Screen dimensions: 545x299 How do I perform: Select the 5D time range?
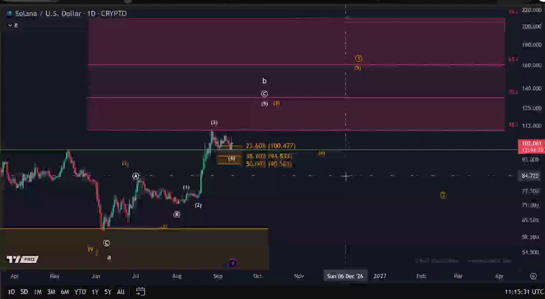pos(24,292)
